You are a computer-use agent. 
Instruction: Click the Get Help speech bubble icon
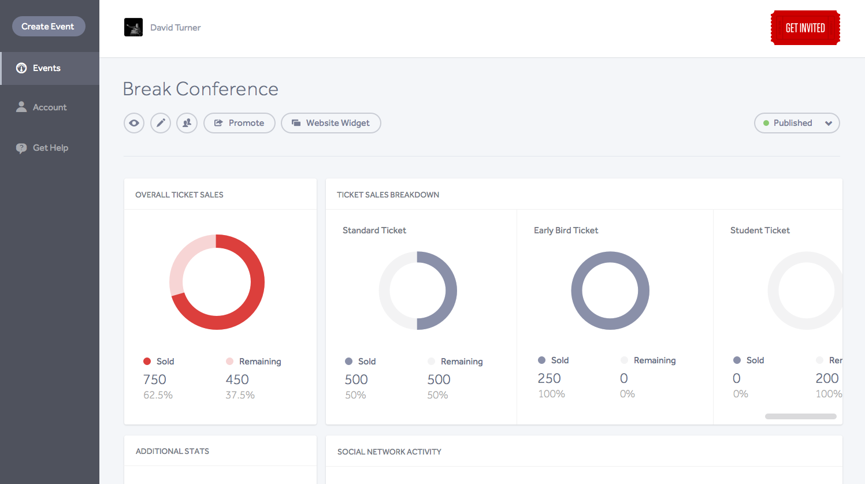pos(21,148)
